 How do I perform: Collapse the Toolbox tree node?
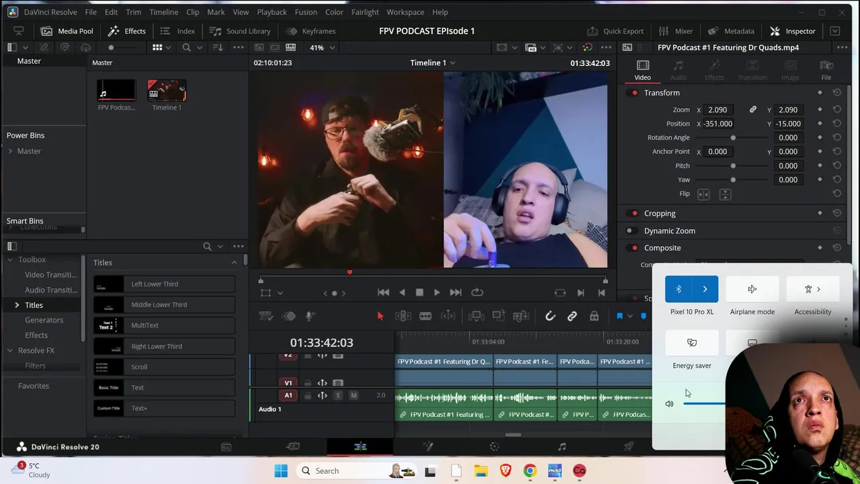(10, 259)
